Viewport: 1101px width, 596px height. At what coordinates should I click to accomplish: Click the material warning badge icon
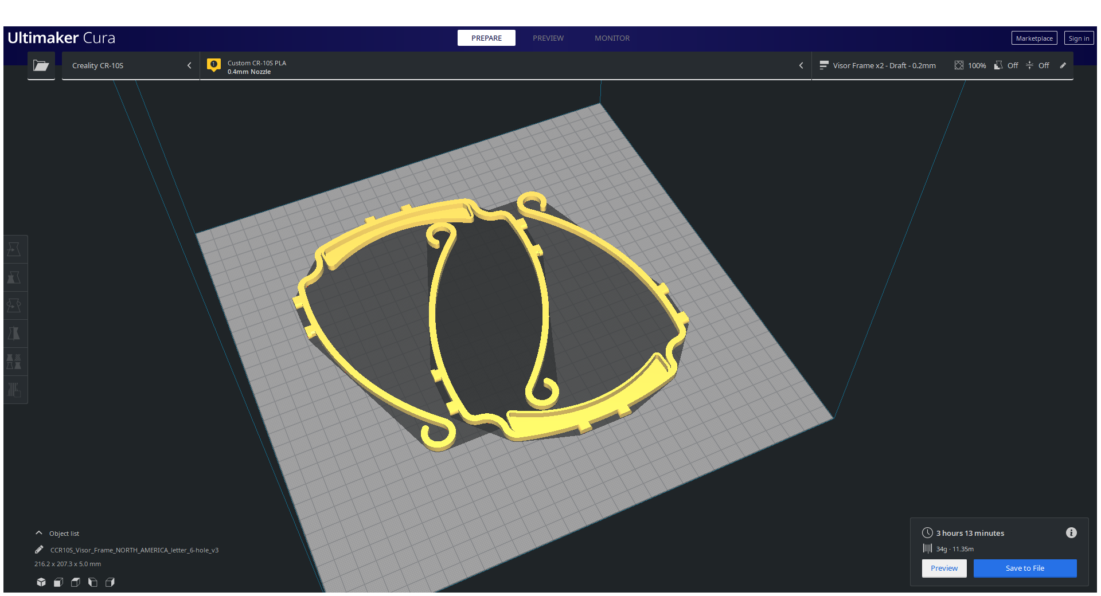[214, 65]
